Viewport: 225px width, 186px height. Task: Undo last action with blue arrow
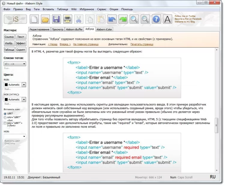pos(112,19)
